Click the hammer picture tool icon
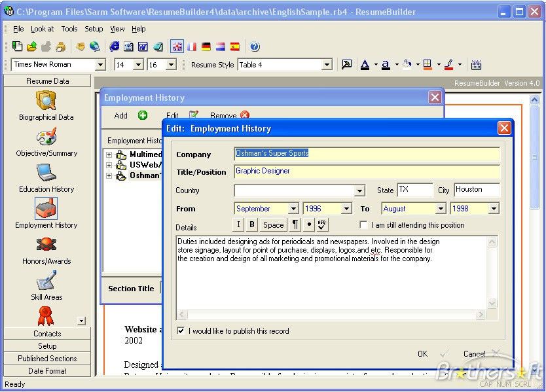This screenshot has height=392, width=546. (x=346, y=64)
